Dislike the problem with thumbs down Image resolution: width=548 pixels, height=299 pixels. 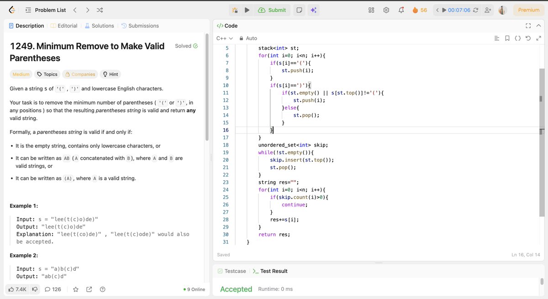click(34, 289)
